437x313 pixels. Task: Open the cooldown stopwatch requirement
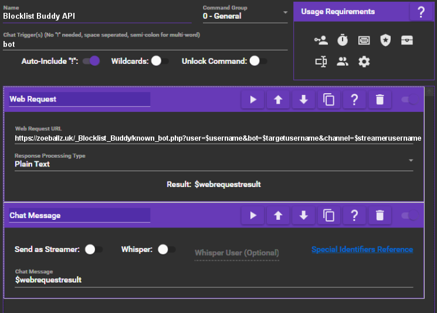tap(343, 40)
